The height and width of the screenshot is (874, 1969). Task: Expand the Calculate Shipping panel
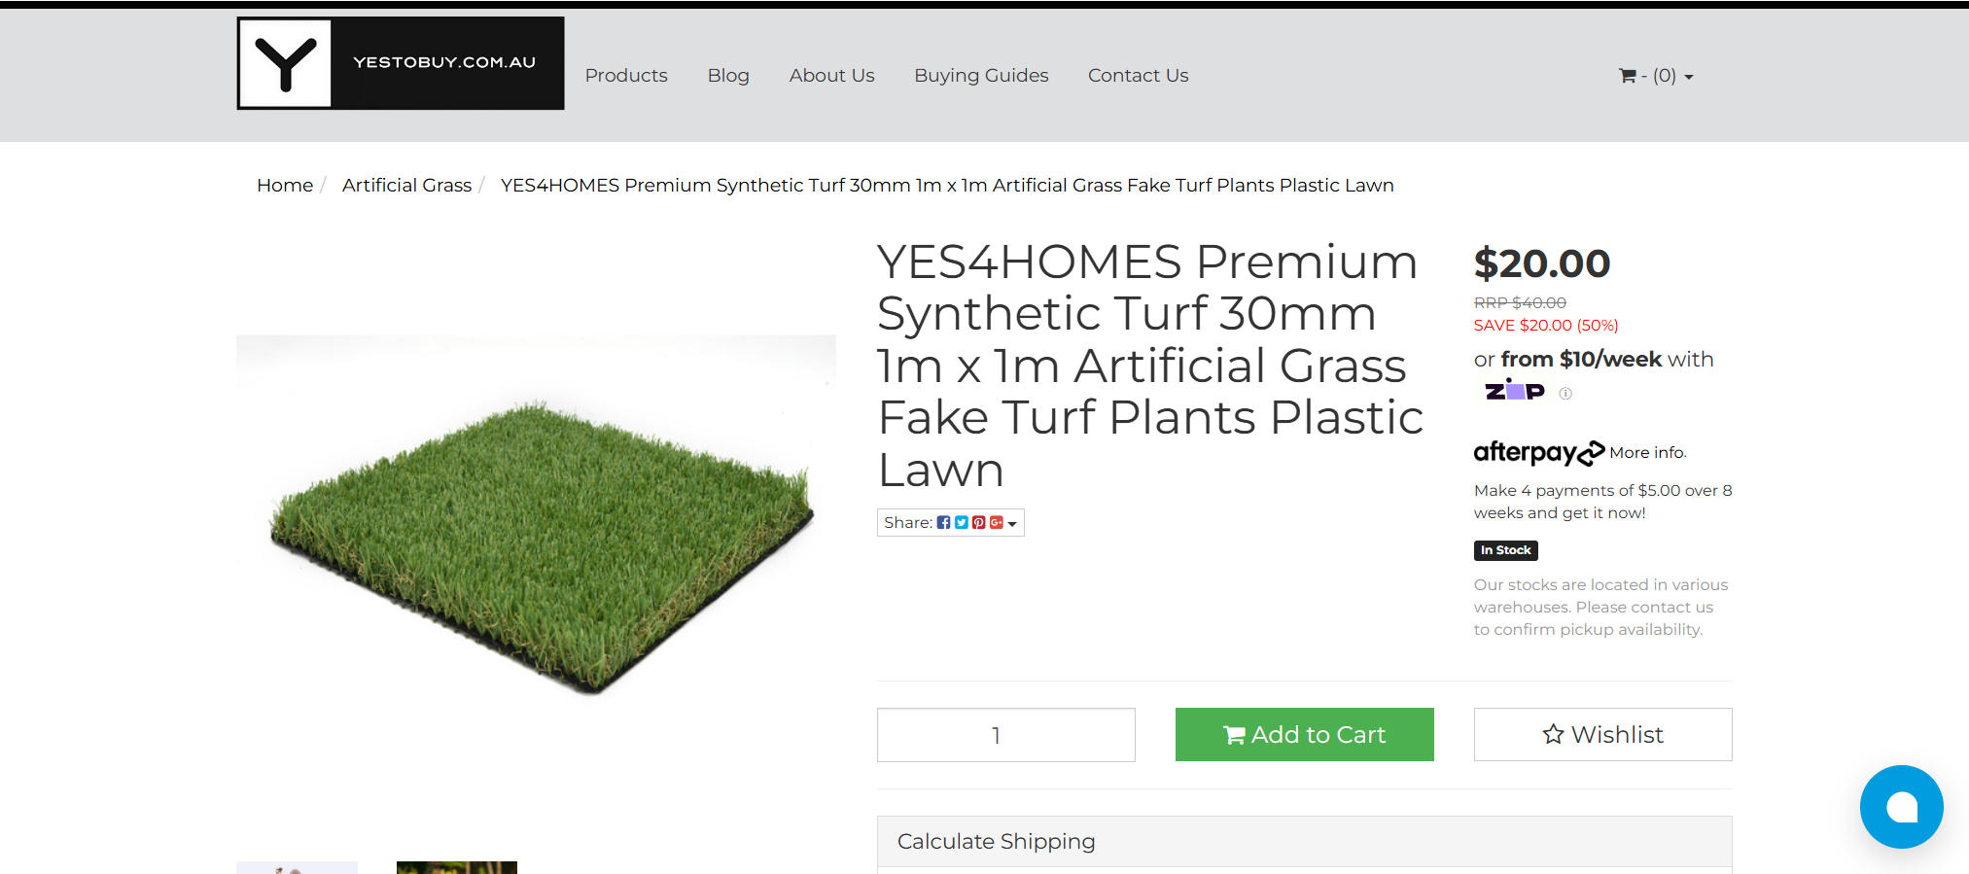click(x=1303, y=841)
